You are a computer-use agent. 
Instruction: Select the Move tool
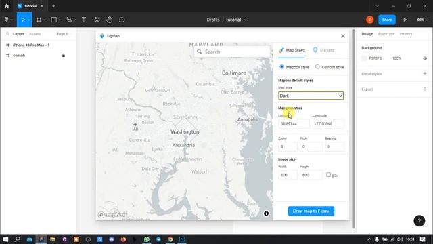(x=23, y=20)
